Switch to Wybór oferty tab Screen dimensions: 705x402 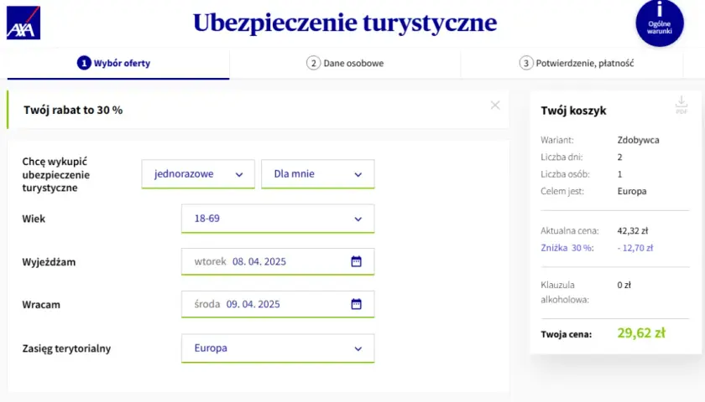click(x=118, y=64)
